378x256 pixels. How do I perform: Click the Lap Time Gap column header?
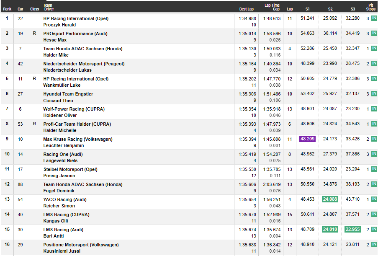tap(272, 7)
